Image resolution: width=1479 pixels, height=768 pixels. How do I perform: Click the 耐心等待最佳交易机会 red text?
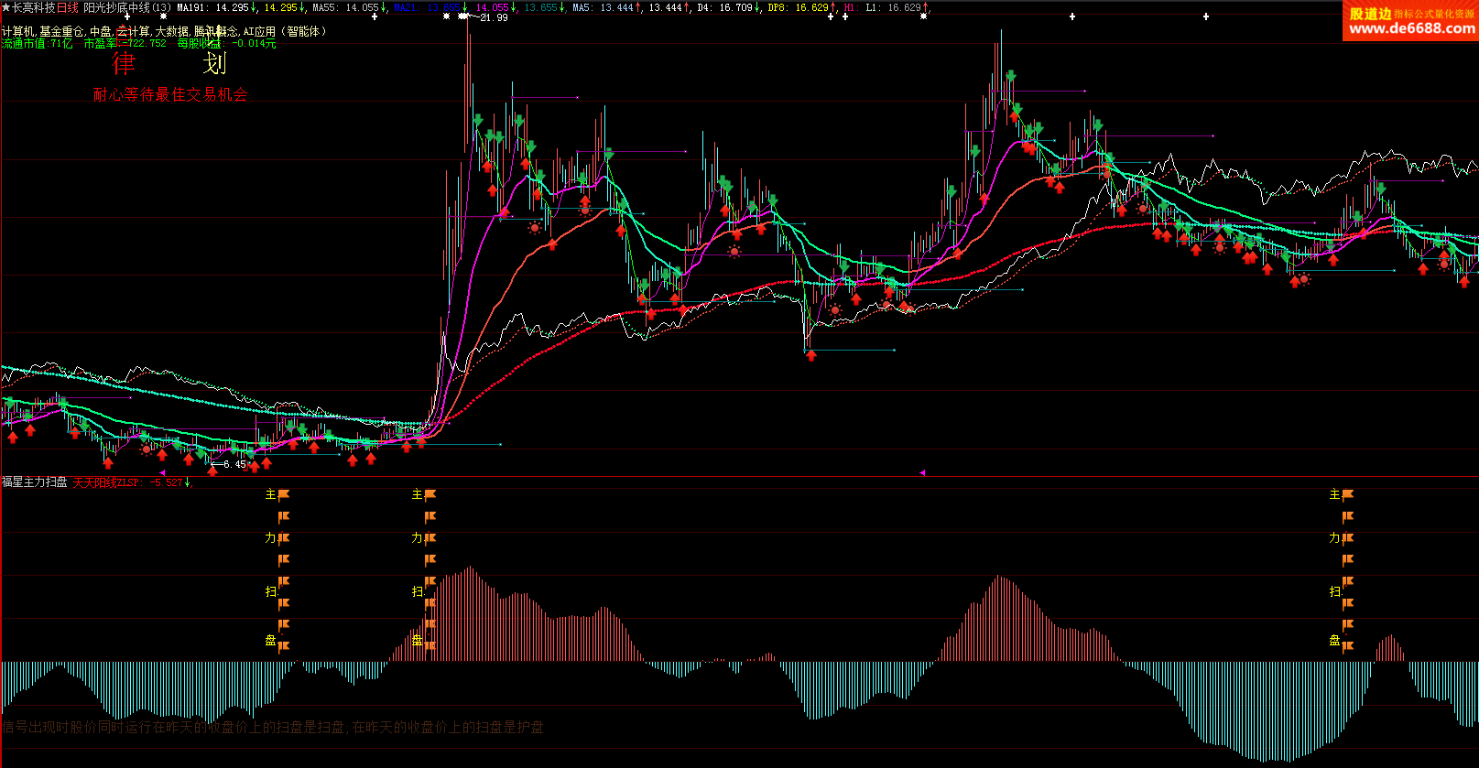click(x=170, y=94)
